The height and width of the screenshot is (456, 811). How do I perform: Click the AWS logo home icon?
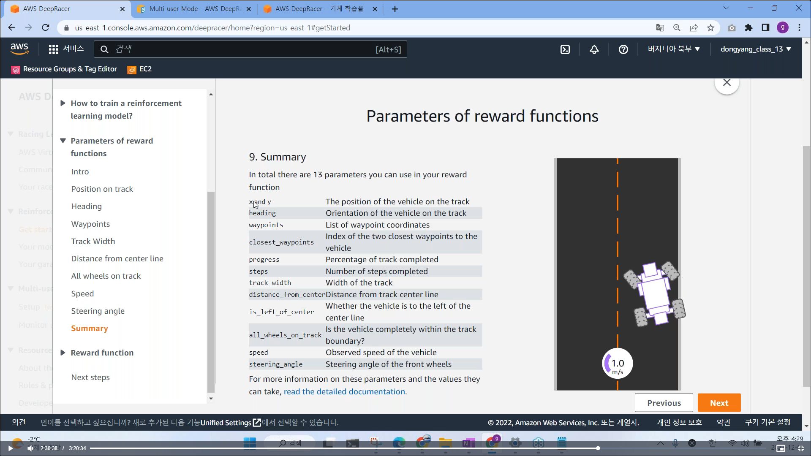click(x=19, y=49)
